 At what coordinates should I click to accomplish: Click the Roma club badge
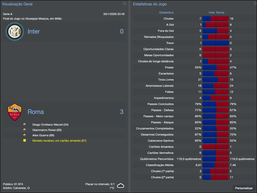coord(14,111)
